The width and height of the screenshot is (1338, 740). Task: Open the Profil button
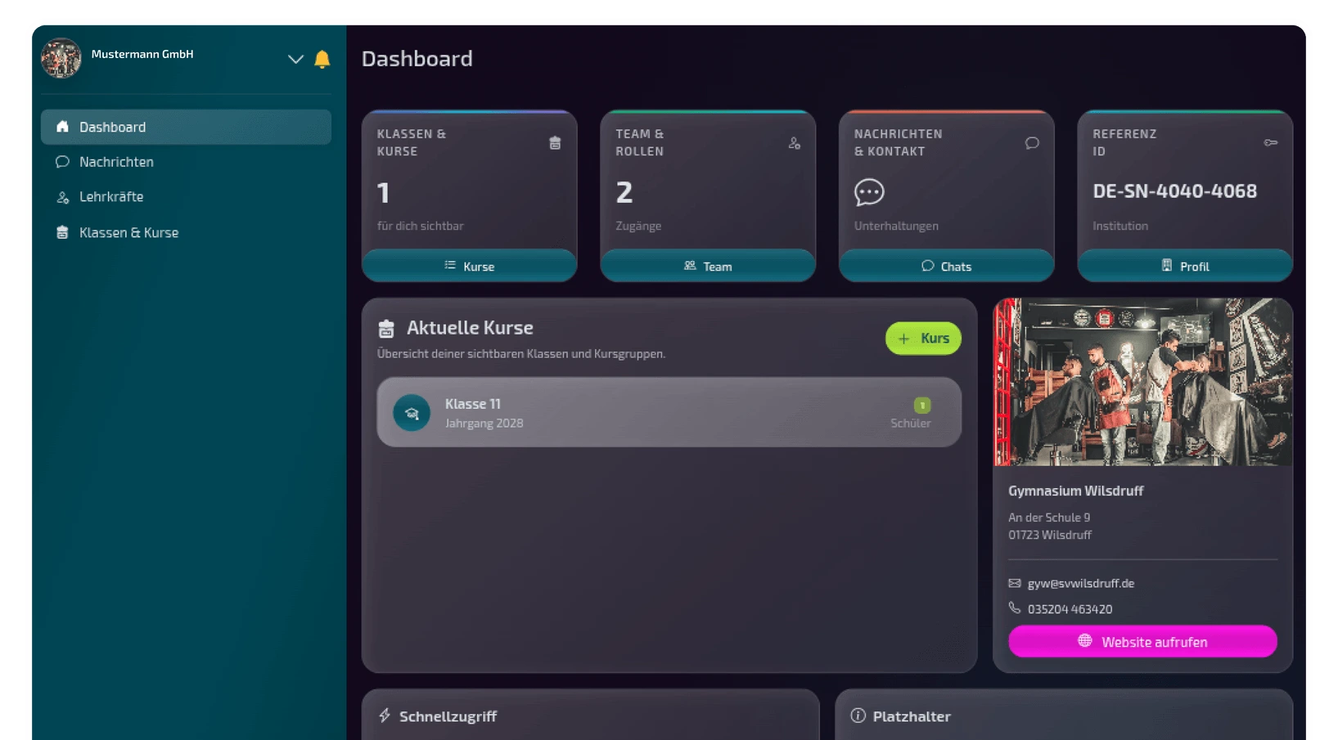pos(1185,266)
